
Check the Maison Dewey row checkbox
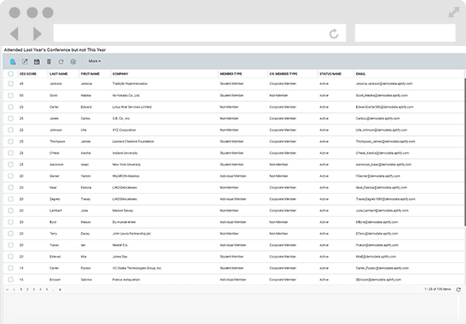click(11, 211)
